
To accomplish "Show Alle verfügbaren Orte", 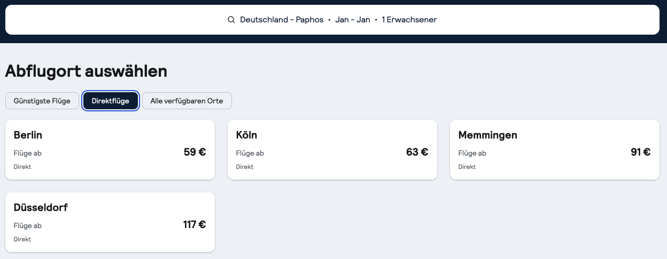I will (187, 101).
